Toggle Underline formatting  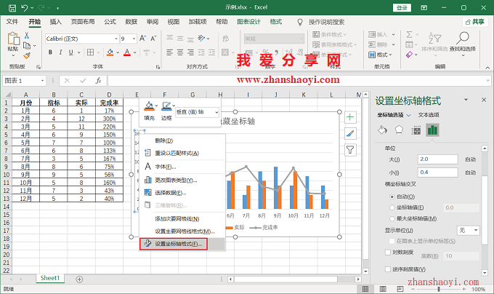coord(71,52)
